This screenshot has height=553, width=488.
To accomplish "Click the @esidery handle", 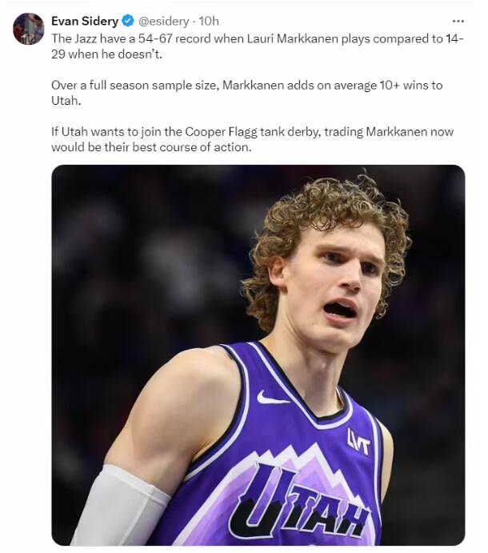I will [x=166, y=22].
